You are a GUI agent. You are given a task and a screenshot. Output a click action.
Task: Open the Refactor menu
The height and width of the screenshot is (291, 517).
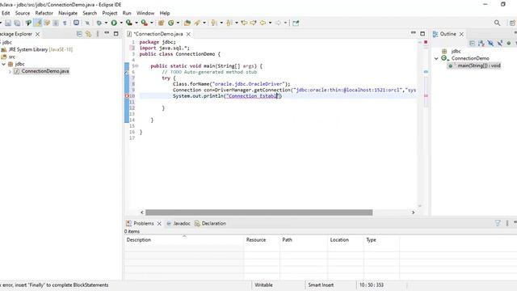pos(44,13)
